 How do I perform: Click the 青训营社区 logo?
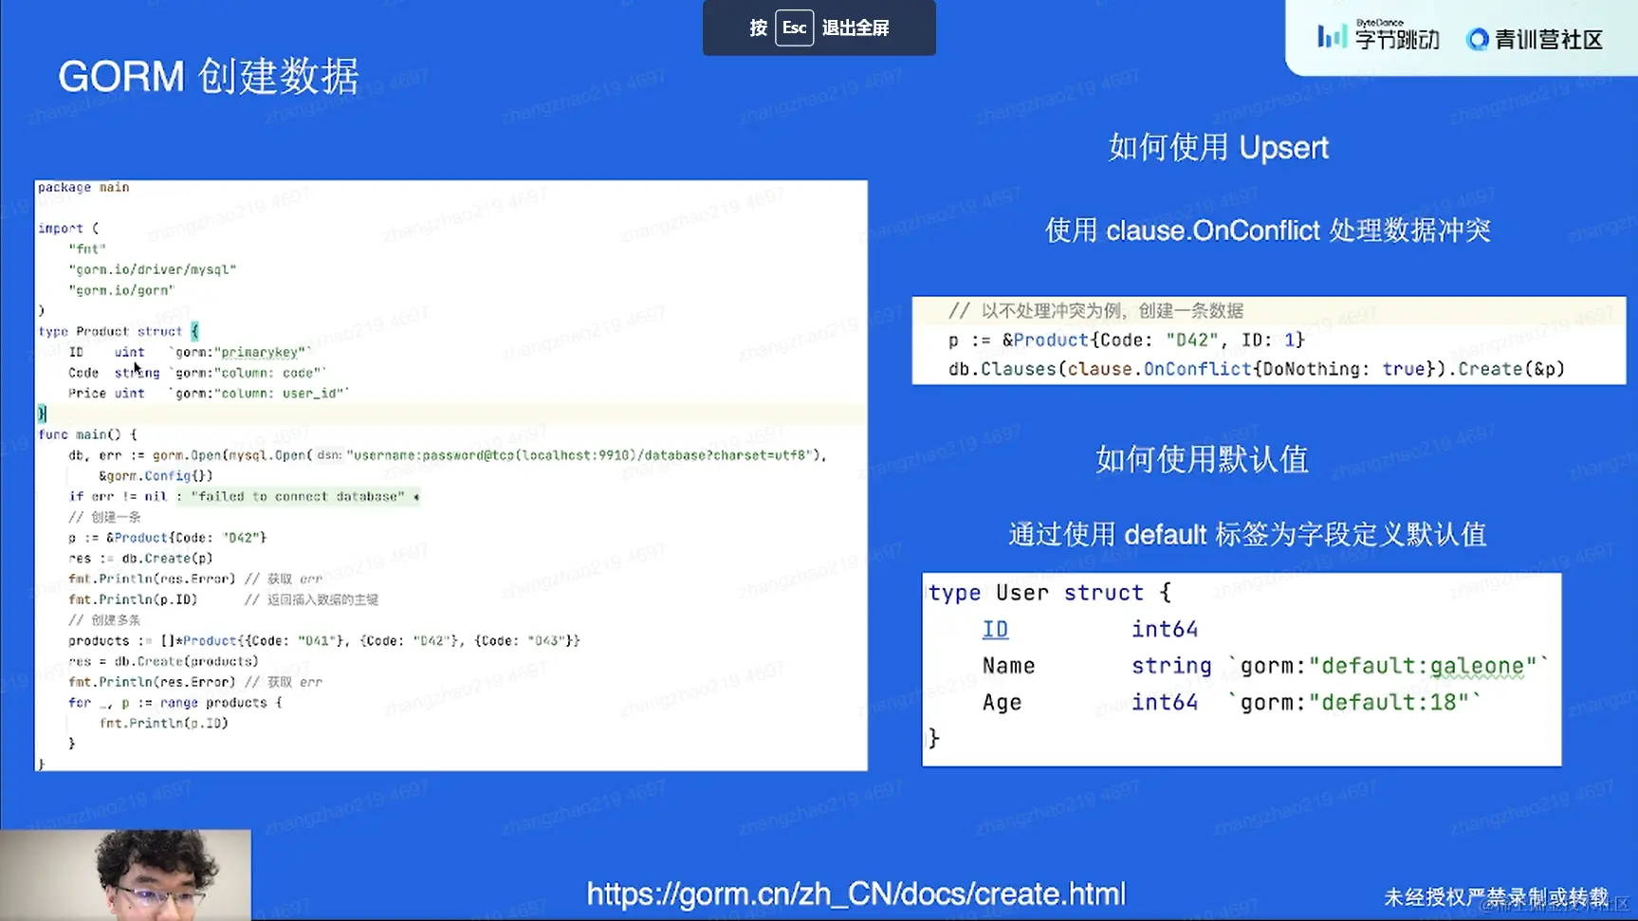pos(1535,39)
